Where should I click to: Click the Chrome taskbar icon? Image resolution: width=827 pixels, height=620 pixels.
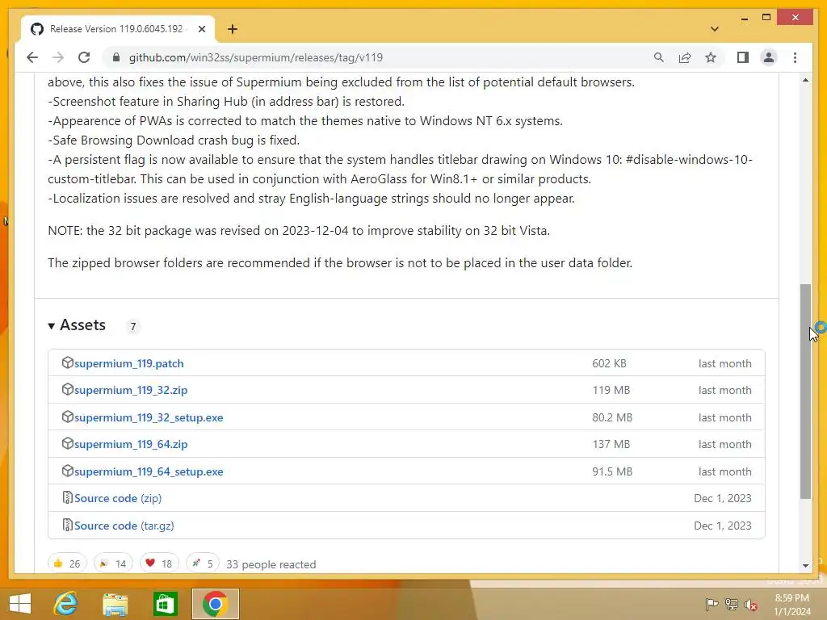(x=215, y=604)
